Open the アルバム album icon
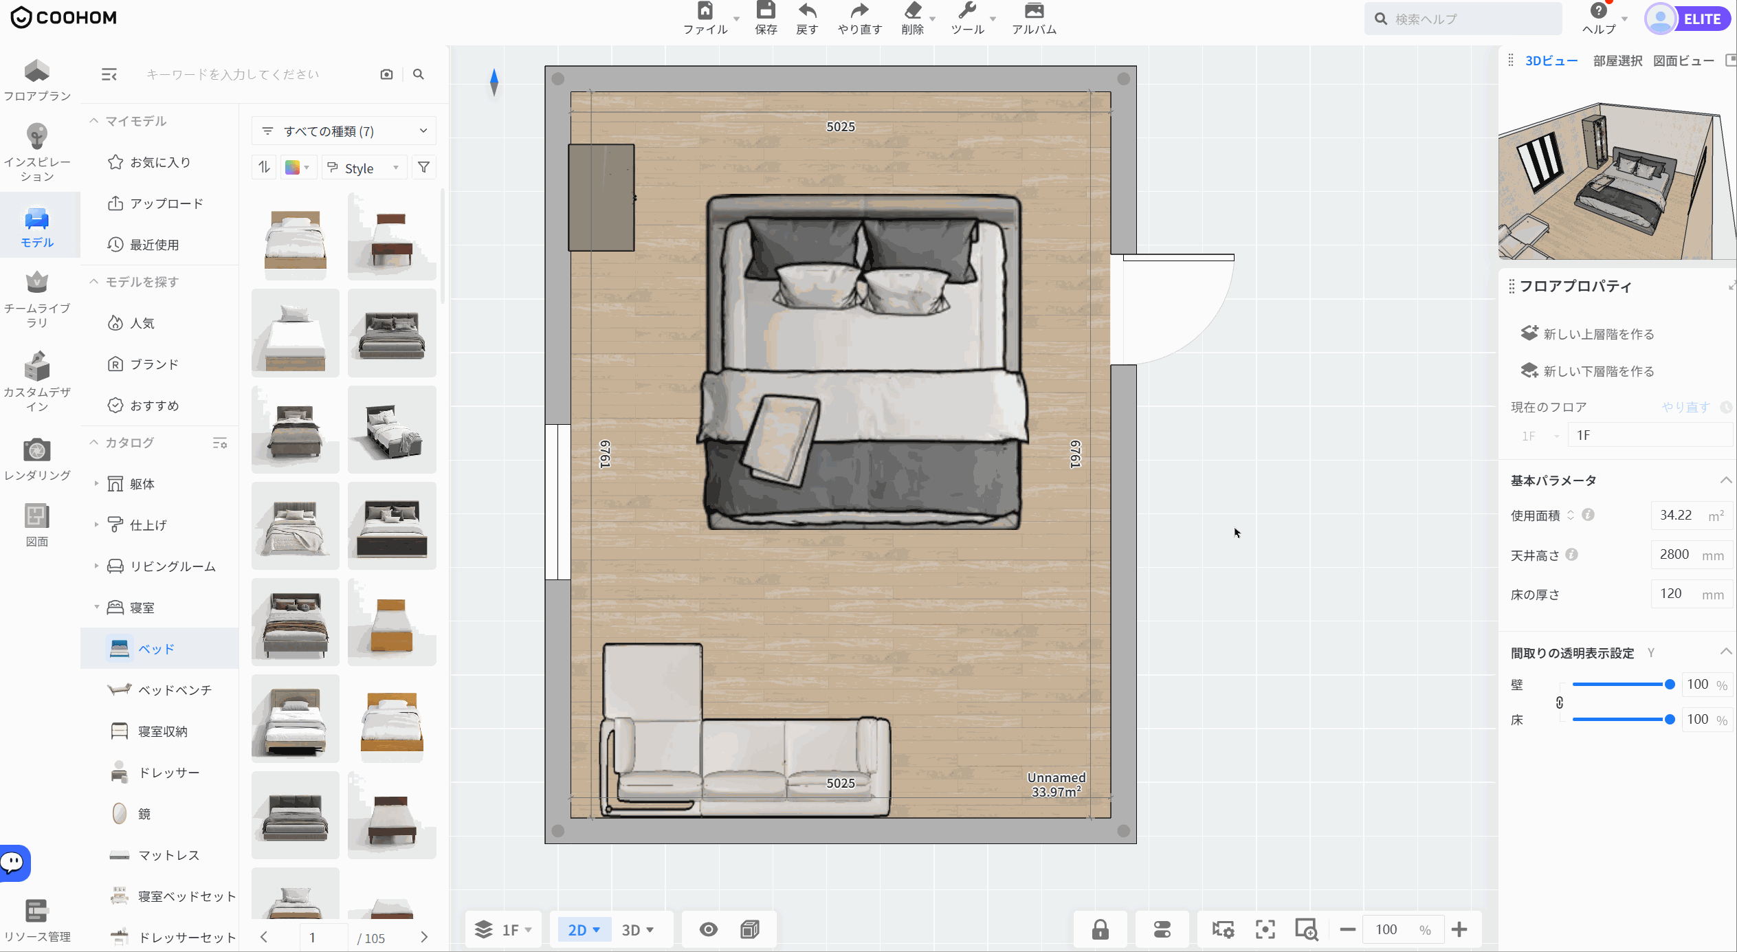The image size is (1737, 952). pyautogui.click(x=1034, y=10)
